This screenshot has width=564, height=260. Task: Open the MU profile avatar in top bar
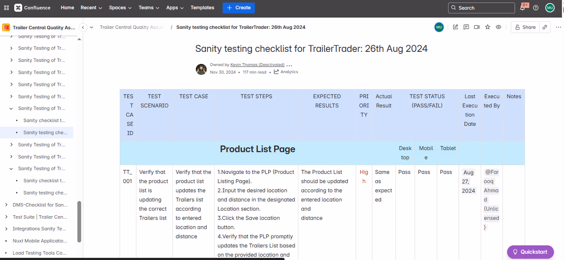[550, 8]
